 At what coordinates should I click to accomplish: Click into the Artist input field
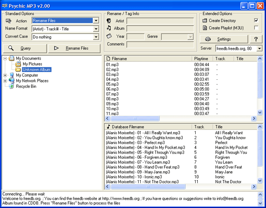pos(160,21)
